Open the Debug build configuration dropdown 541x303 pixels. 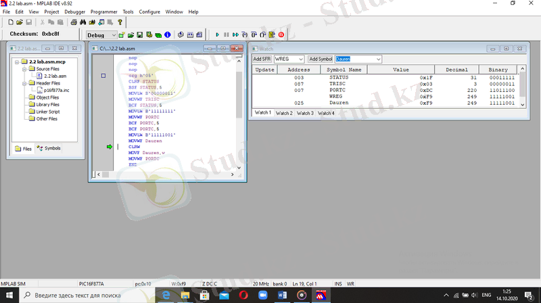(112, 34)
